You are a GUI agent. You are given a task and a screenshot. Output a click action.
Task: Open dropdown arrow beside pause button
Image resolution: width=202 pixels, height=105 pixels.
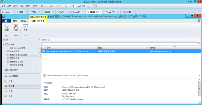pyautogui.click(x=46, y=6)
